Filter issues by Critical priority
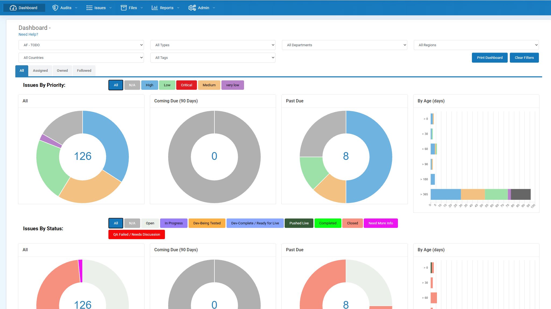Image resolution: width=551 pixels, height=309 pixels. pos(186,85)
